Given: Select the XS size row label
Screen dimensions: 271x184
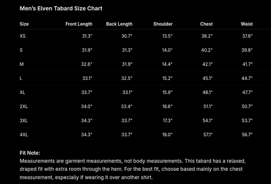Looking at the screenshot, I should [x=23, y=36].
